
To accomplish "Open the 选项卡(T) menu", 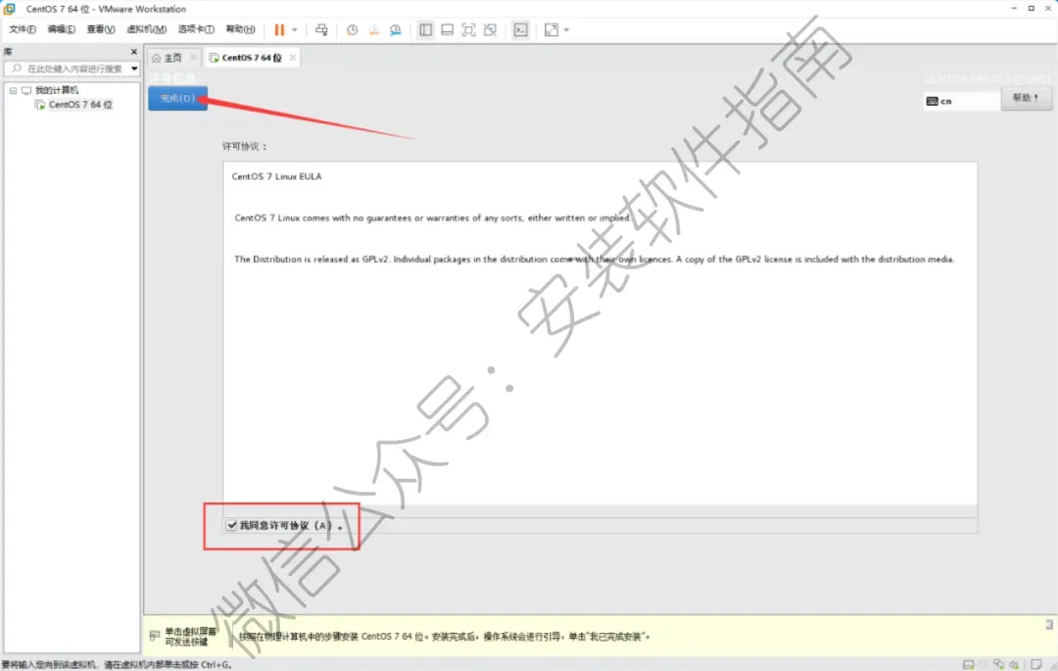I will [x=196, y=29].
